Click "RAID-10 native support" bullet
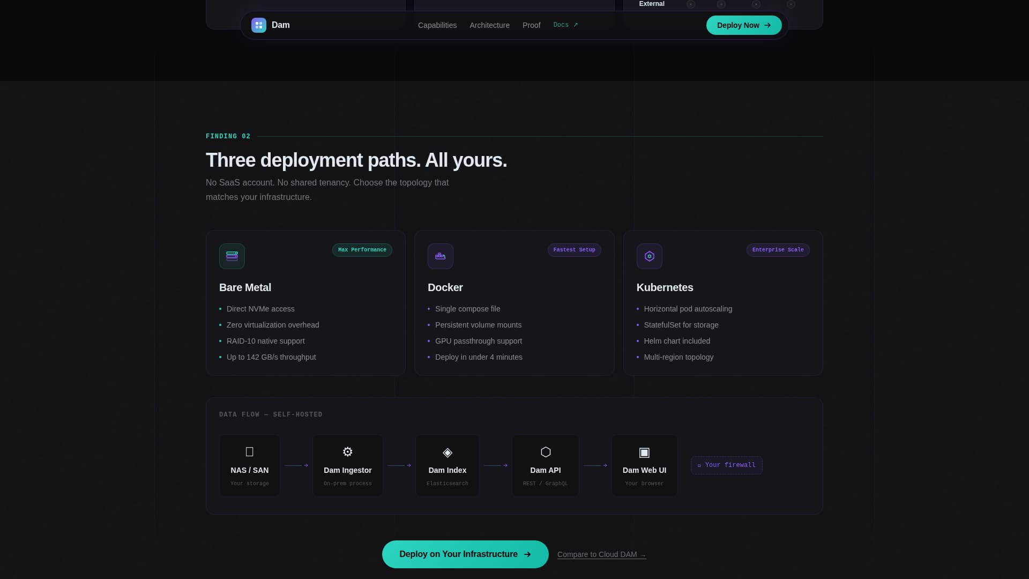 pyautogui.click(x=265, y=341)
